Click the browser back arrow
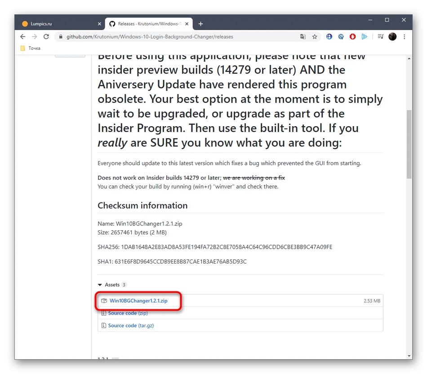Image resolution: width=427 pixels, height=374 pixels. [x=23, y=37]
